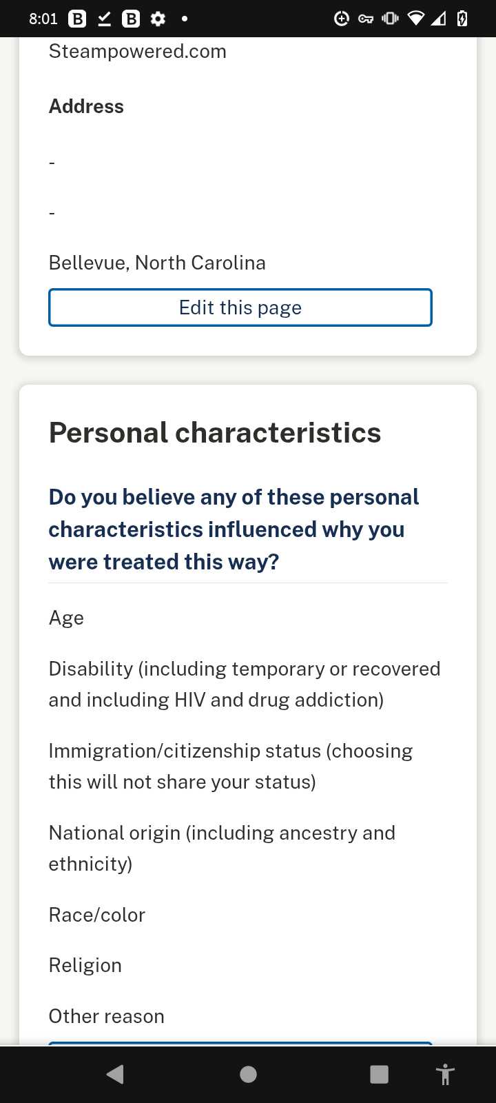Tap the Steampowered.com text

pos(138,51)
